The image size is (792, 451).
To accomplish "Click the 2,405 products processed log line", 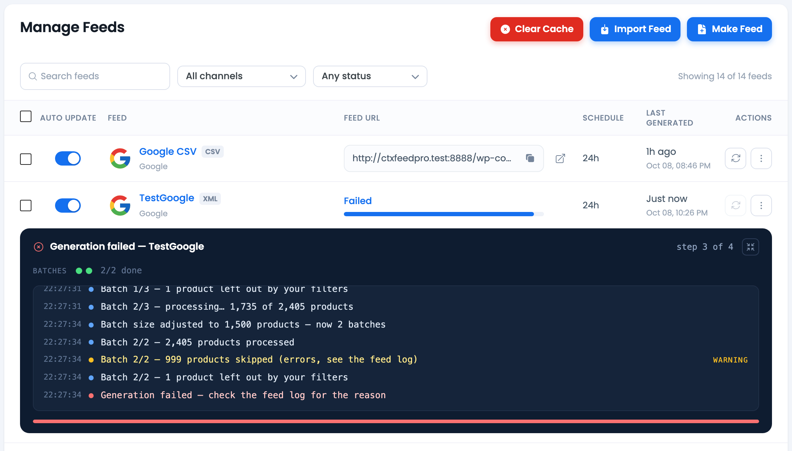I will click(396, 343).
